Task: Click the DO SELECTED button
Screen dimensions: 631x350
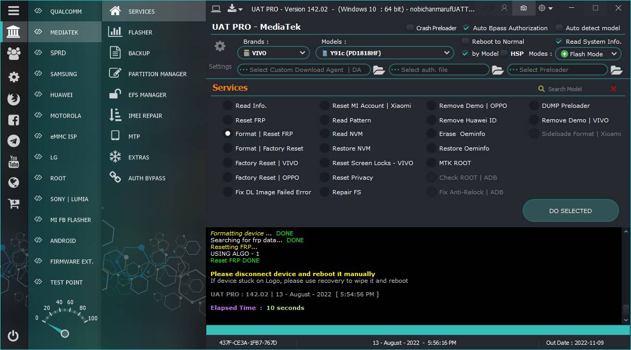Action: coord(571,211)
